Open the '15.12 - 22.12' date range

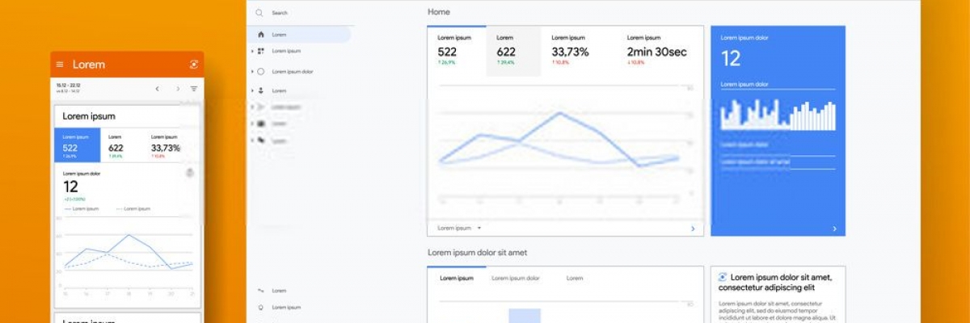coord(68,85)
